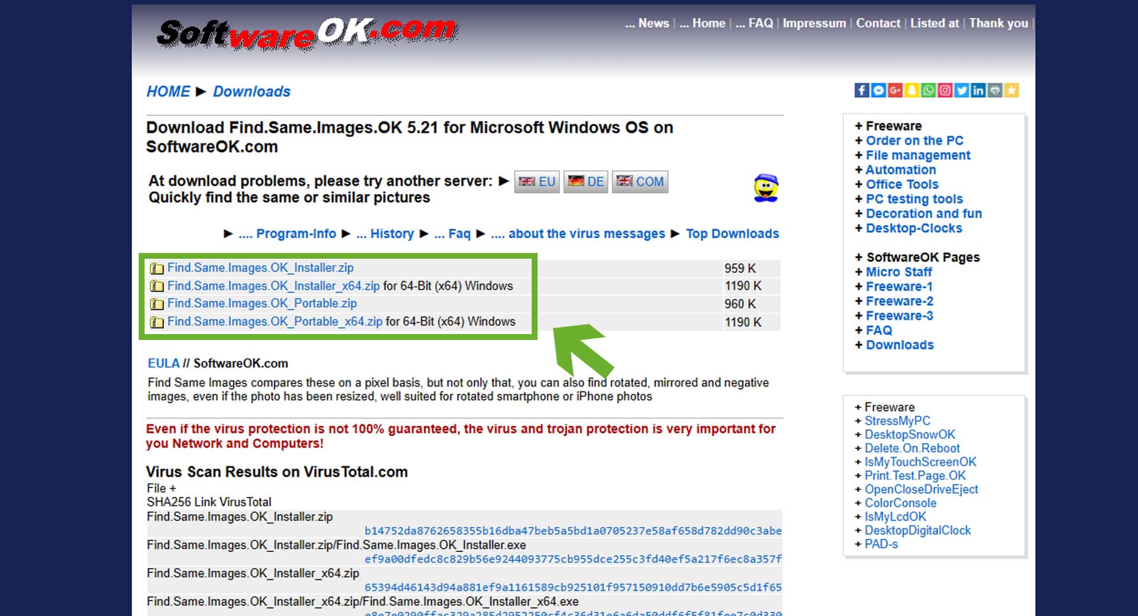Open Office Tools category

click(x=902, y=184)
